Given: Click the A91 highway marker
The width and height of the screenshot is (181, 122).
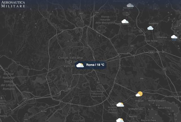Looking at the screenshot, I should 69,89.
